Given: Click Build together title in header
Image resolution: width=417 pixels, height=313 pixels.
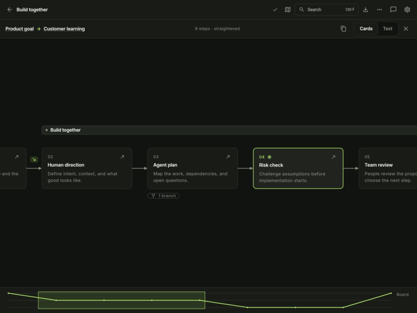Looking at the screenshot, I should point(32,10).
